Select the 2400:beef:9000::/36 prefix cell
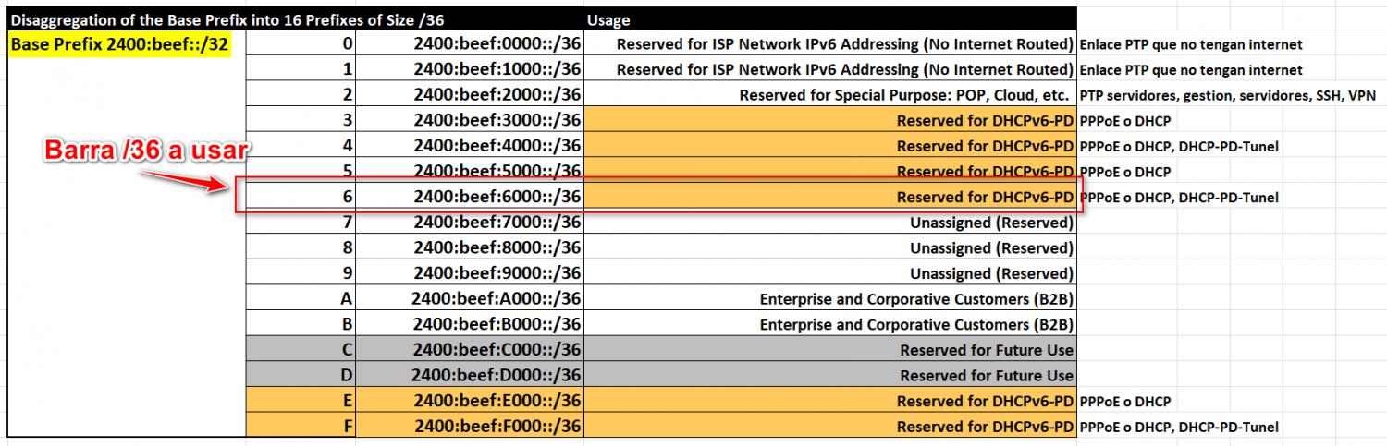Screen dimensions: 1387x446 tap(497, 273)
